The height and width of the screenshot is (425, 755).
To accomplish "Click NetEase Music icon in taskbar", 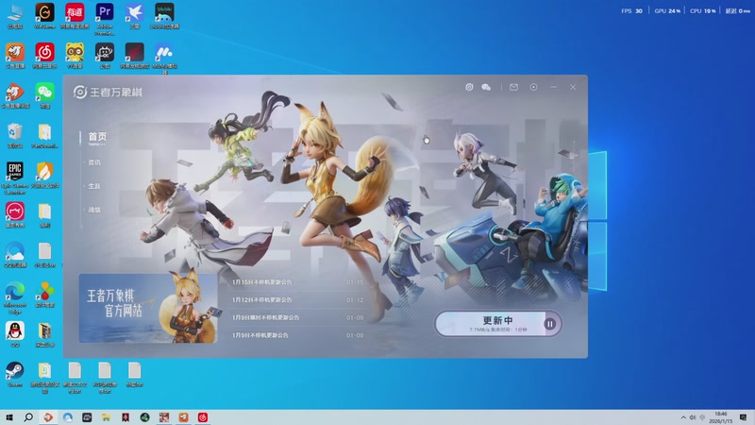I will (203, 417).
